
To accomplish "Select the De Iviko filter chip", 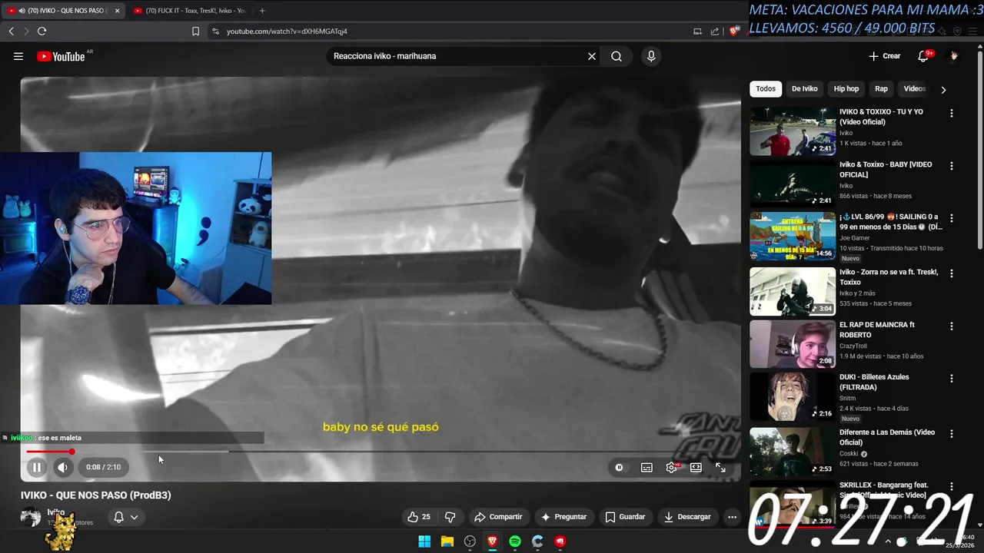I will tap(805, 88).
